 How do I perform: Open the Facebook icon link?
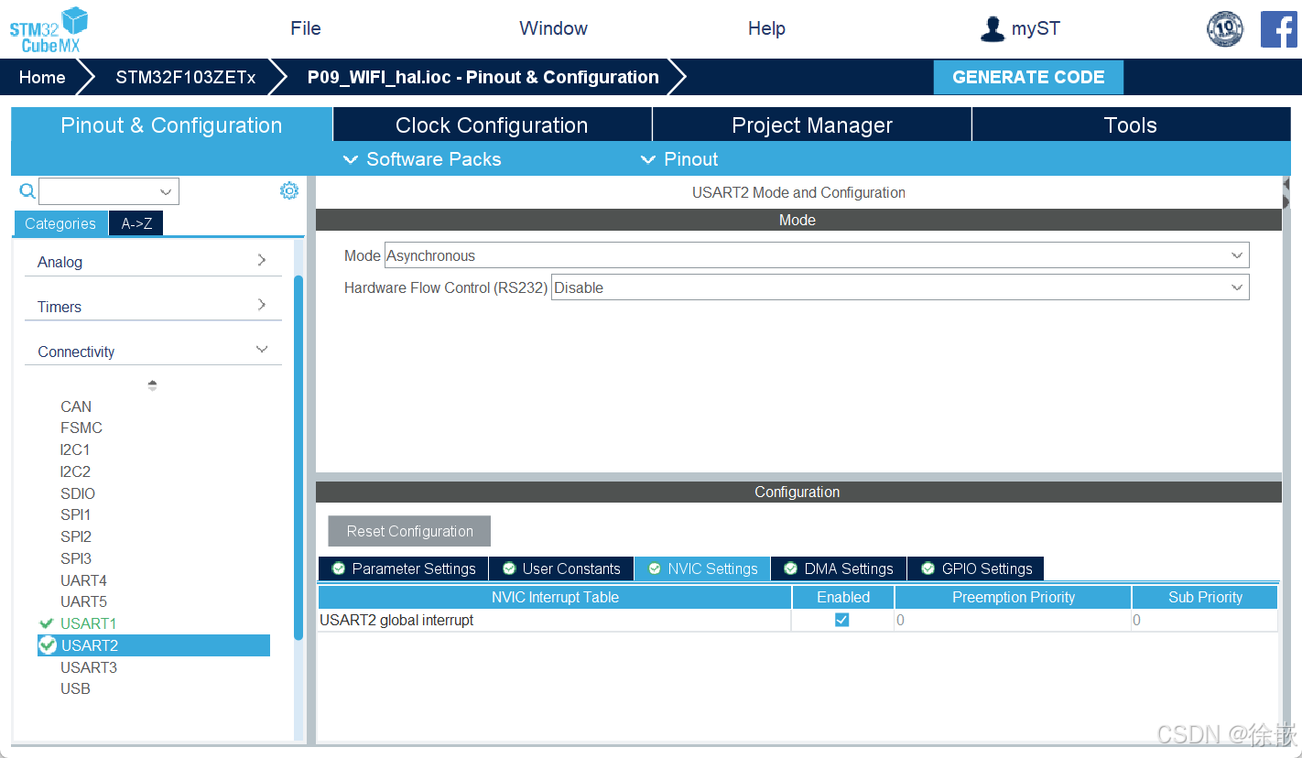(x=1278, y=29)
